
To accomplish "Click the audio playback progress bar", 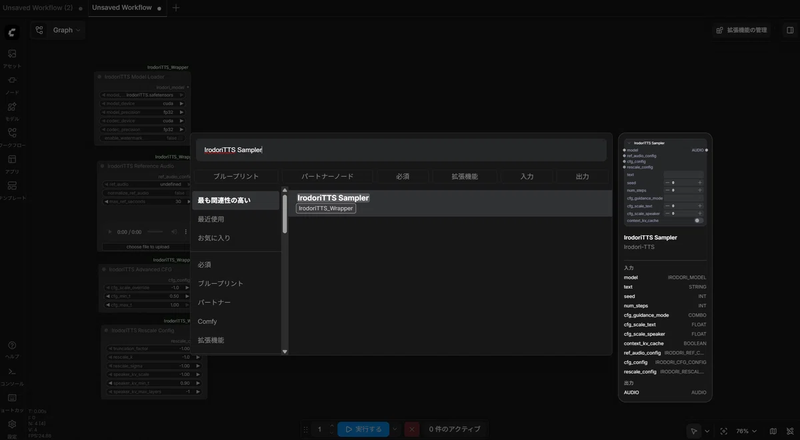I will click(x=155, y=232).
